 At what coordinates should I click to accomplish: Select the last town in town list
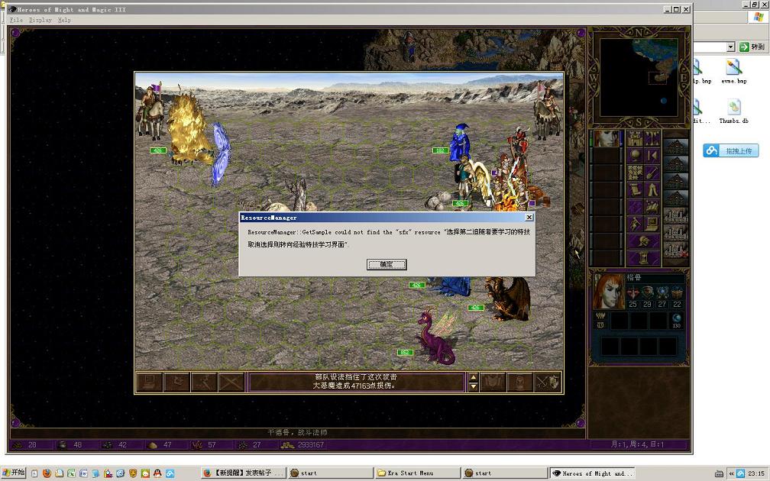676,250
